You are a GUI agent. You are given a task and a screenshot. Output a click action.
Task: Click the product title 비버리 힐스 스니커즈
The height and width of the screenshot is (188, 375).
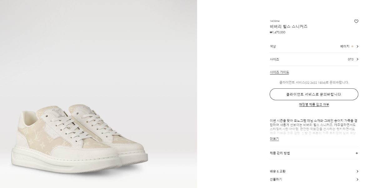tap(289, 26)
